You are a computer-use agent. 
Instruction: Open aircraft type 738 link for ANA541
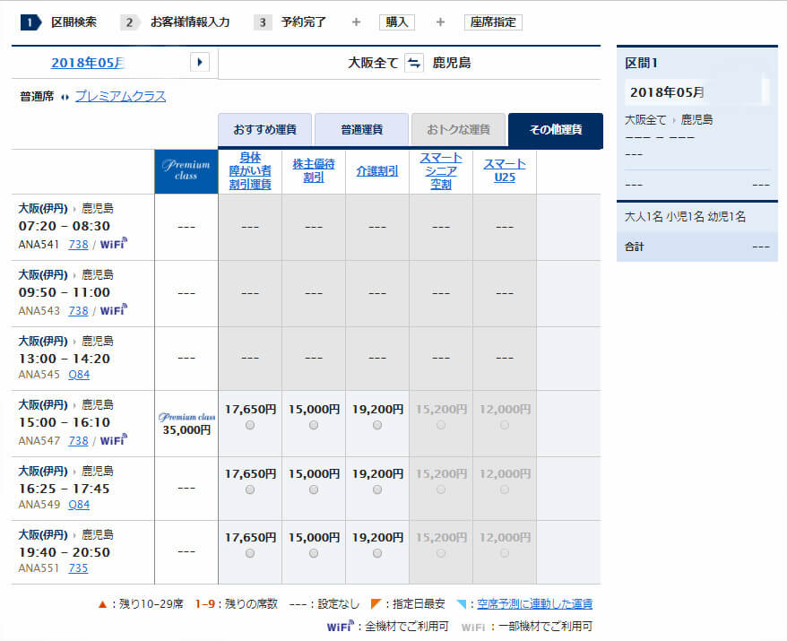(x=78, y=243)
